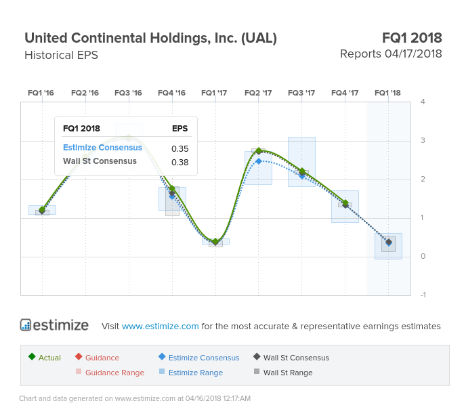
Task: Click the red Guidance diamond legend icon
Action: click(x=79, y=356)
